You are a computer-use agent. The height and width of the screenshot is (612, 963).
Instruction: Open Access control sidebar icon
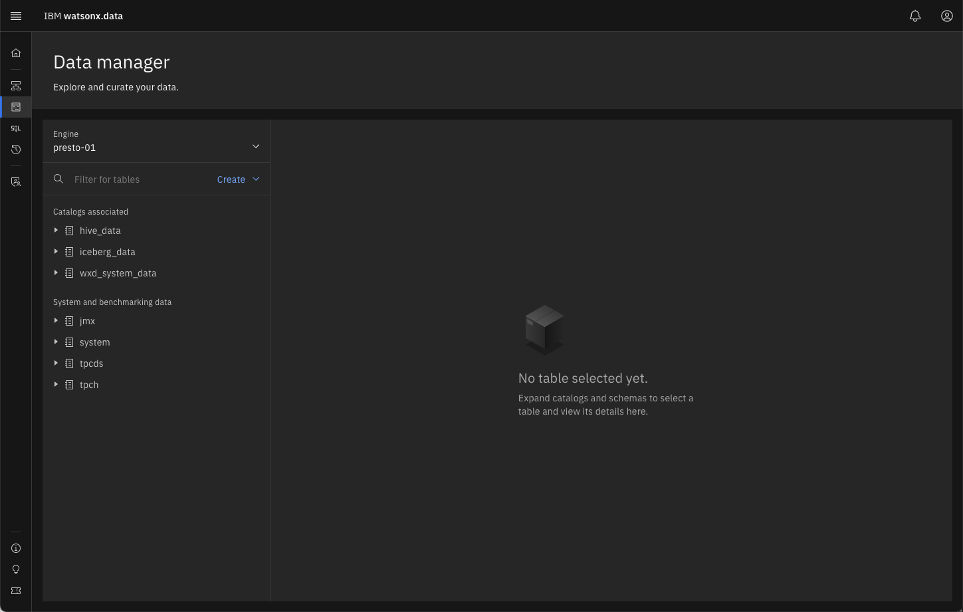(16, 182)
